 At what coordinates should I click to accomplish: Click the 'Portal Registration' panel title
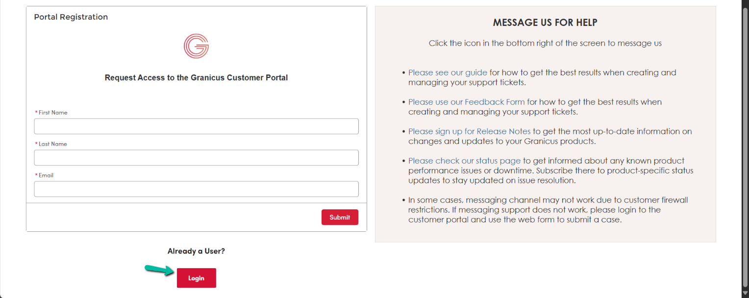click(71, 17)
